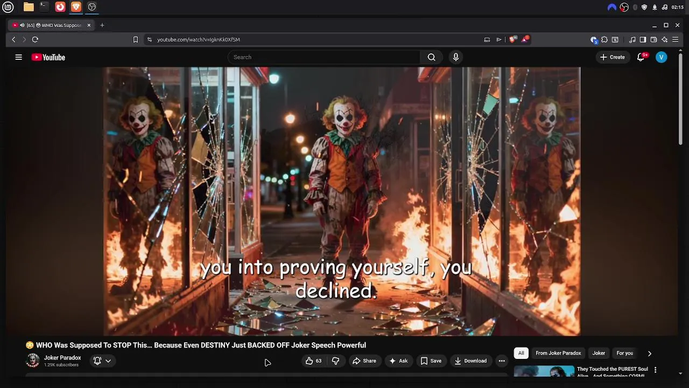Open YouTube notifications bell
This screenshot has height=388, width=689.
click(x=641, y=57)
